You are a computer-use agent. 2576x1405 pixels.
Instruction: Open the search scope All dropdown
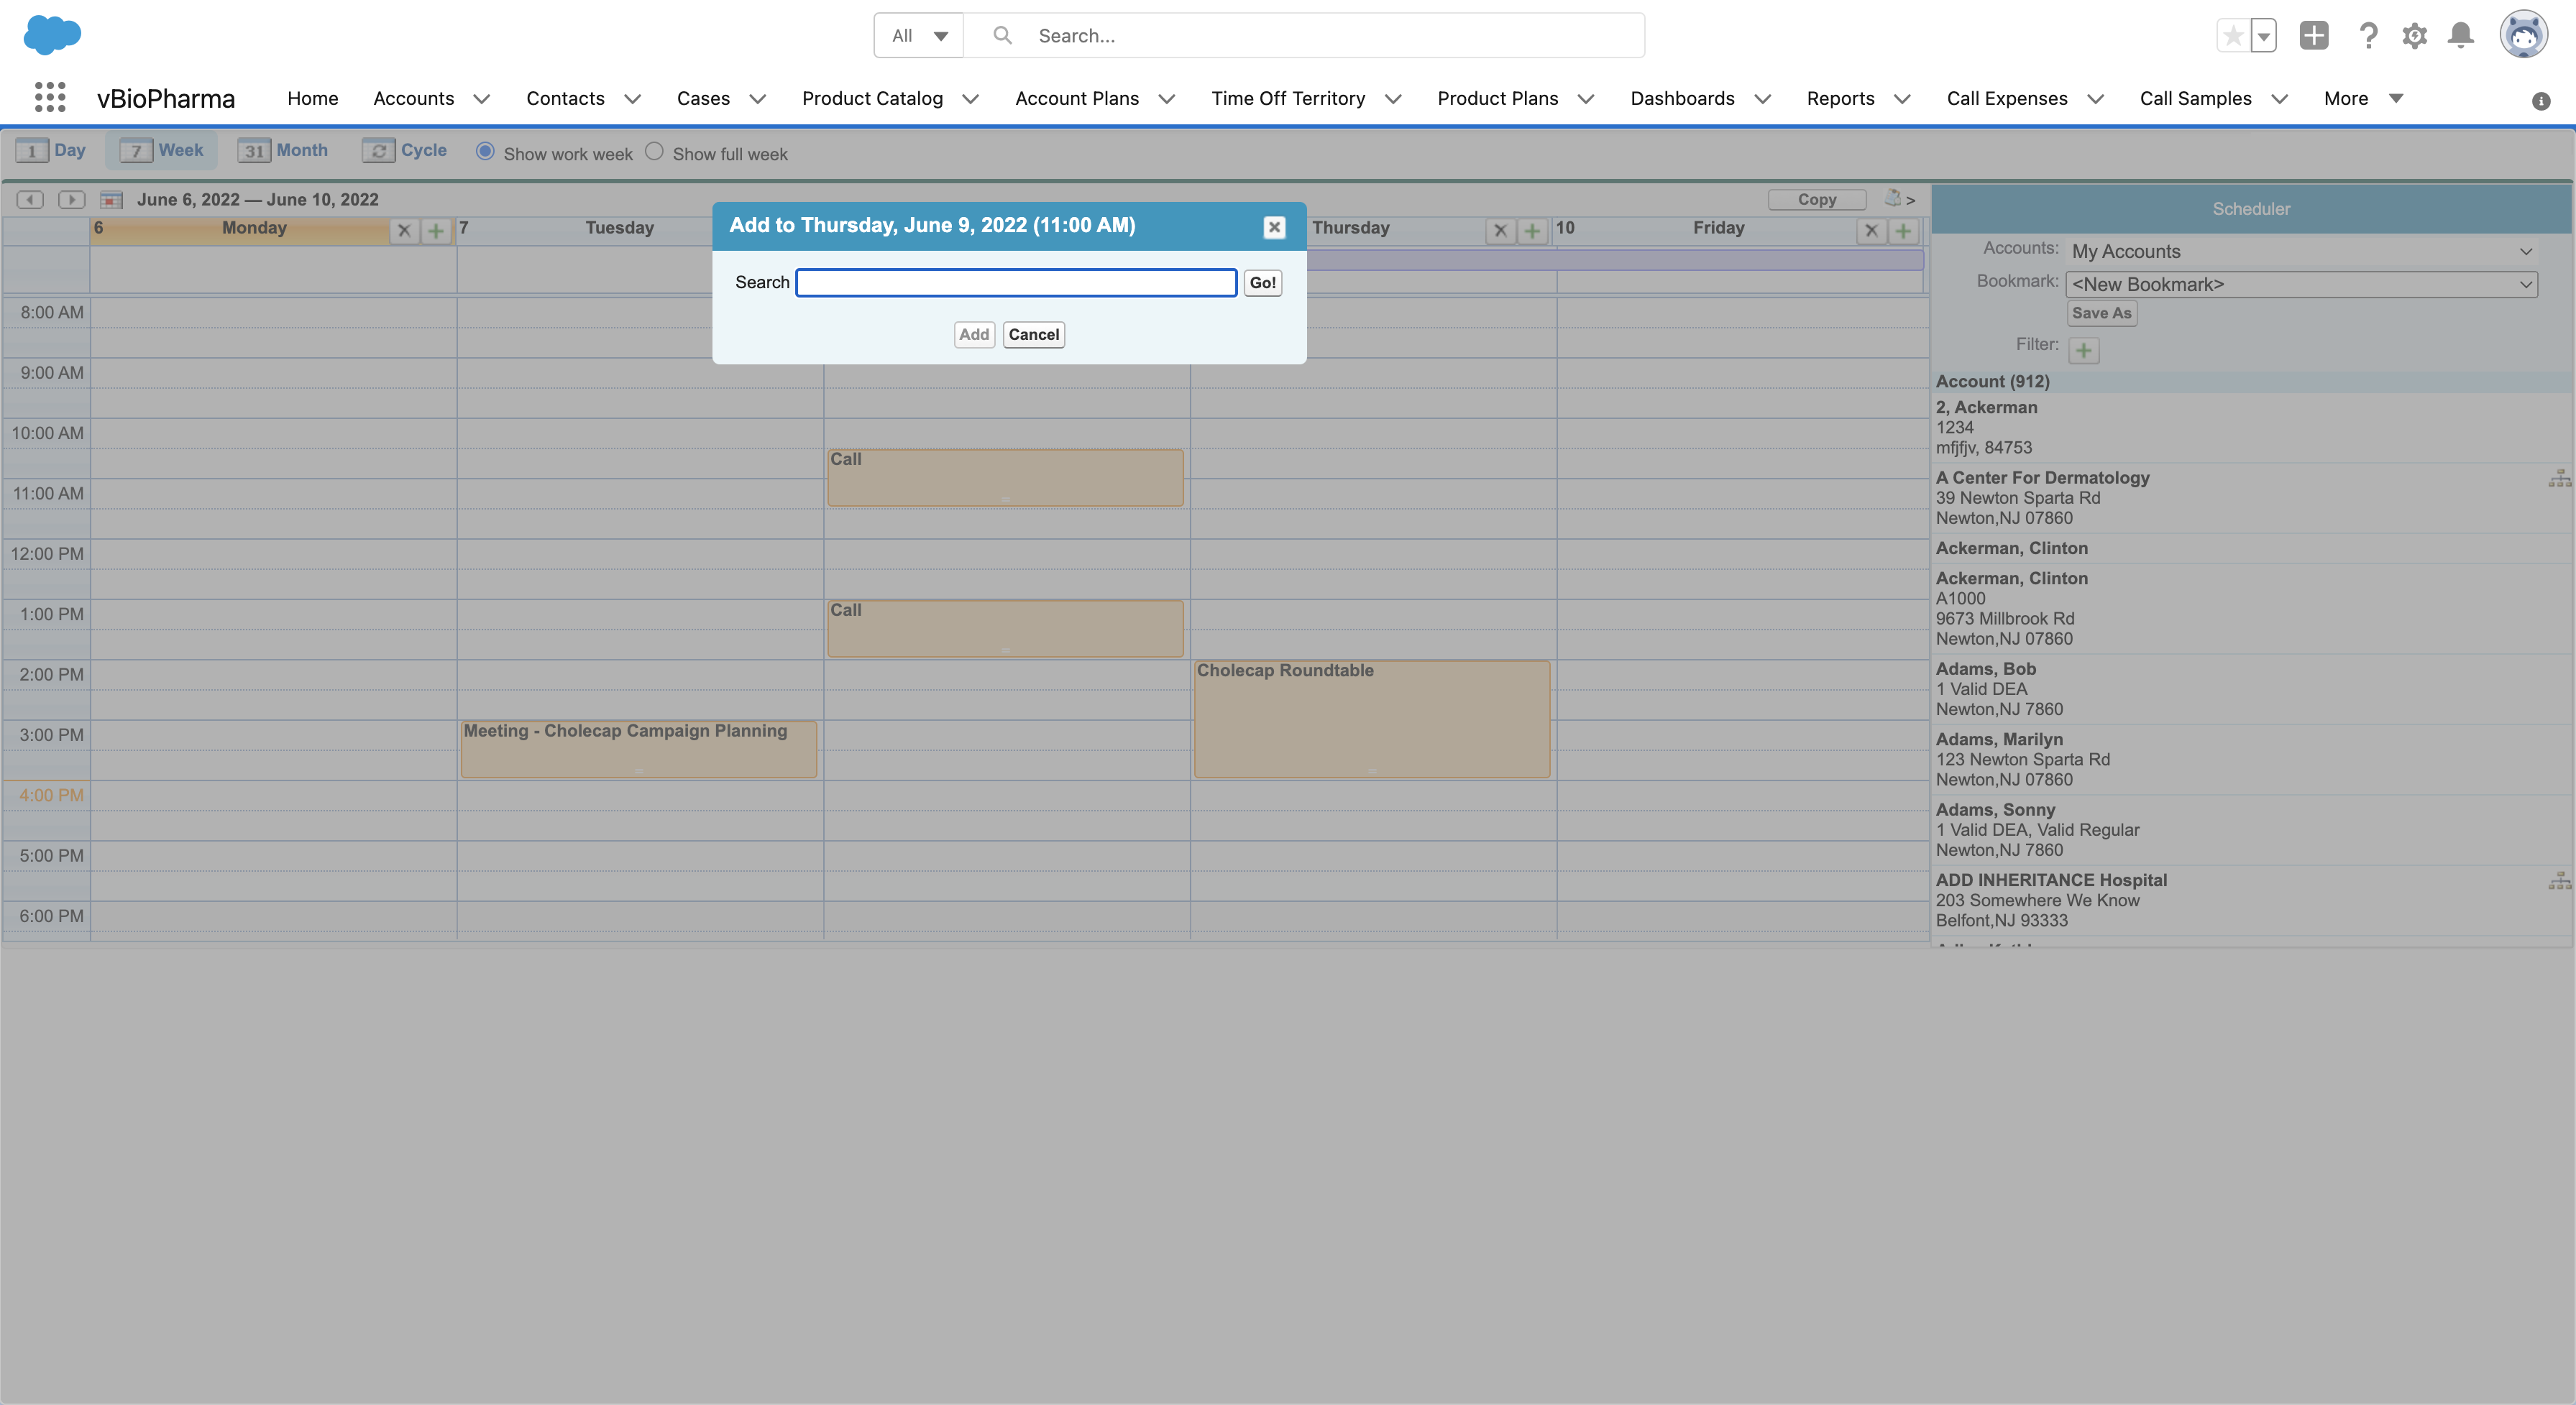918,36
